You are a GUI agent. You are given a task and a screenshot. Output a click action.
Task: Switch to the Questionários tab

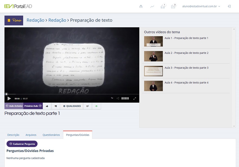pos(51,135)
